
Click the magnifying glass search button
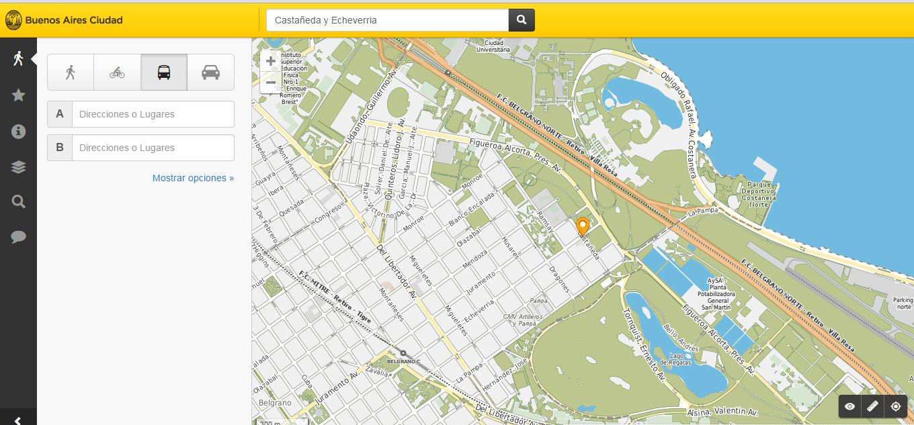pyautogui.click(x=522, y=20)
